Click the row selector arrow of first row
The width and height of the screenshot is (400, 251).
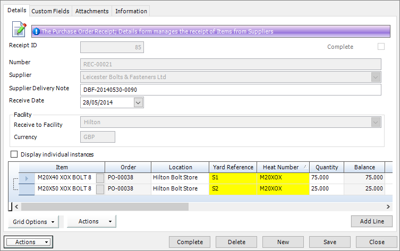point(27,178)
